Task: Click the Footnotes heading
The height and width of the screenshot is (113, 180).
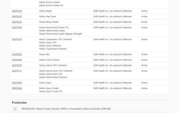Action: [x=19, y=103]
